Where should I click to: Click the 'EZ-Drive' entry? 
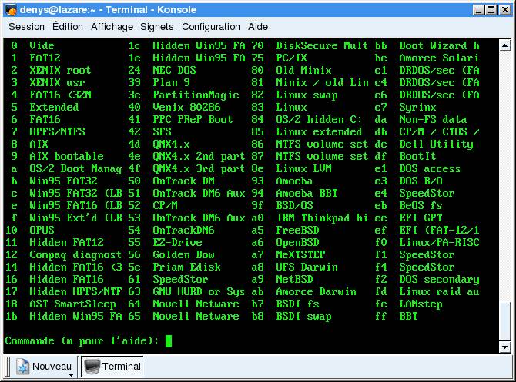pyautogui.click(x=177, y=242)
